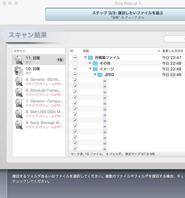Collapse the イメージ folder
Screen dimensions: 185x198
[90, 69]
